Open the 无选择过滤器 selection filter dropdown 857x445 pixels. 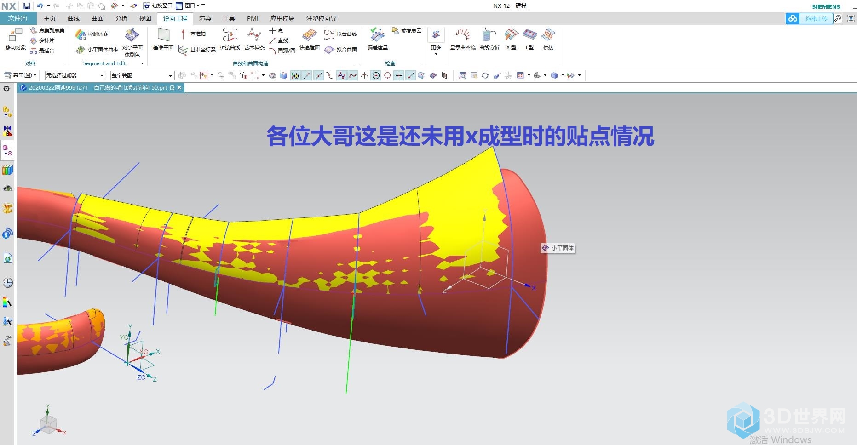(x=75, y=75)
